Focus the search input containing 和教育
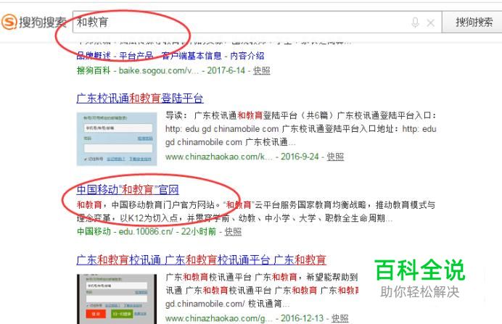The width and height of the screenshot is (502, 324). click(257, 22)
